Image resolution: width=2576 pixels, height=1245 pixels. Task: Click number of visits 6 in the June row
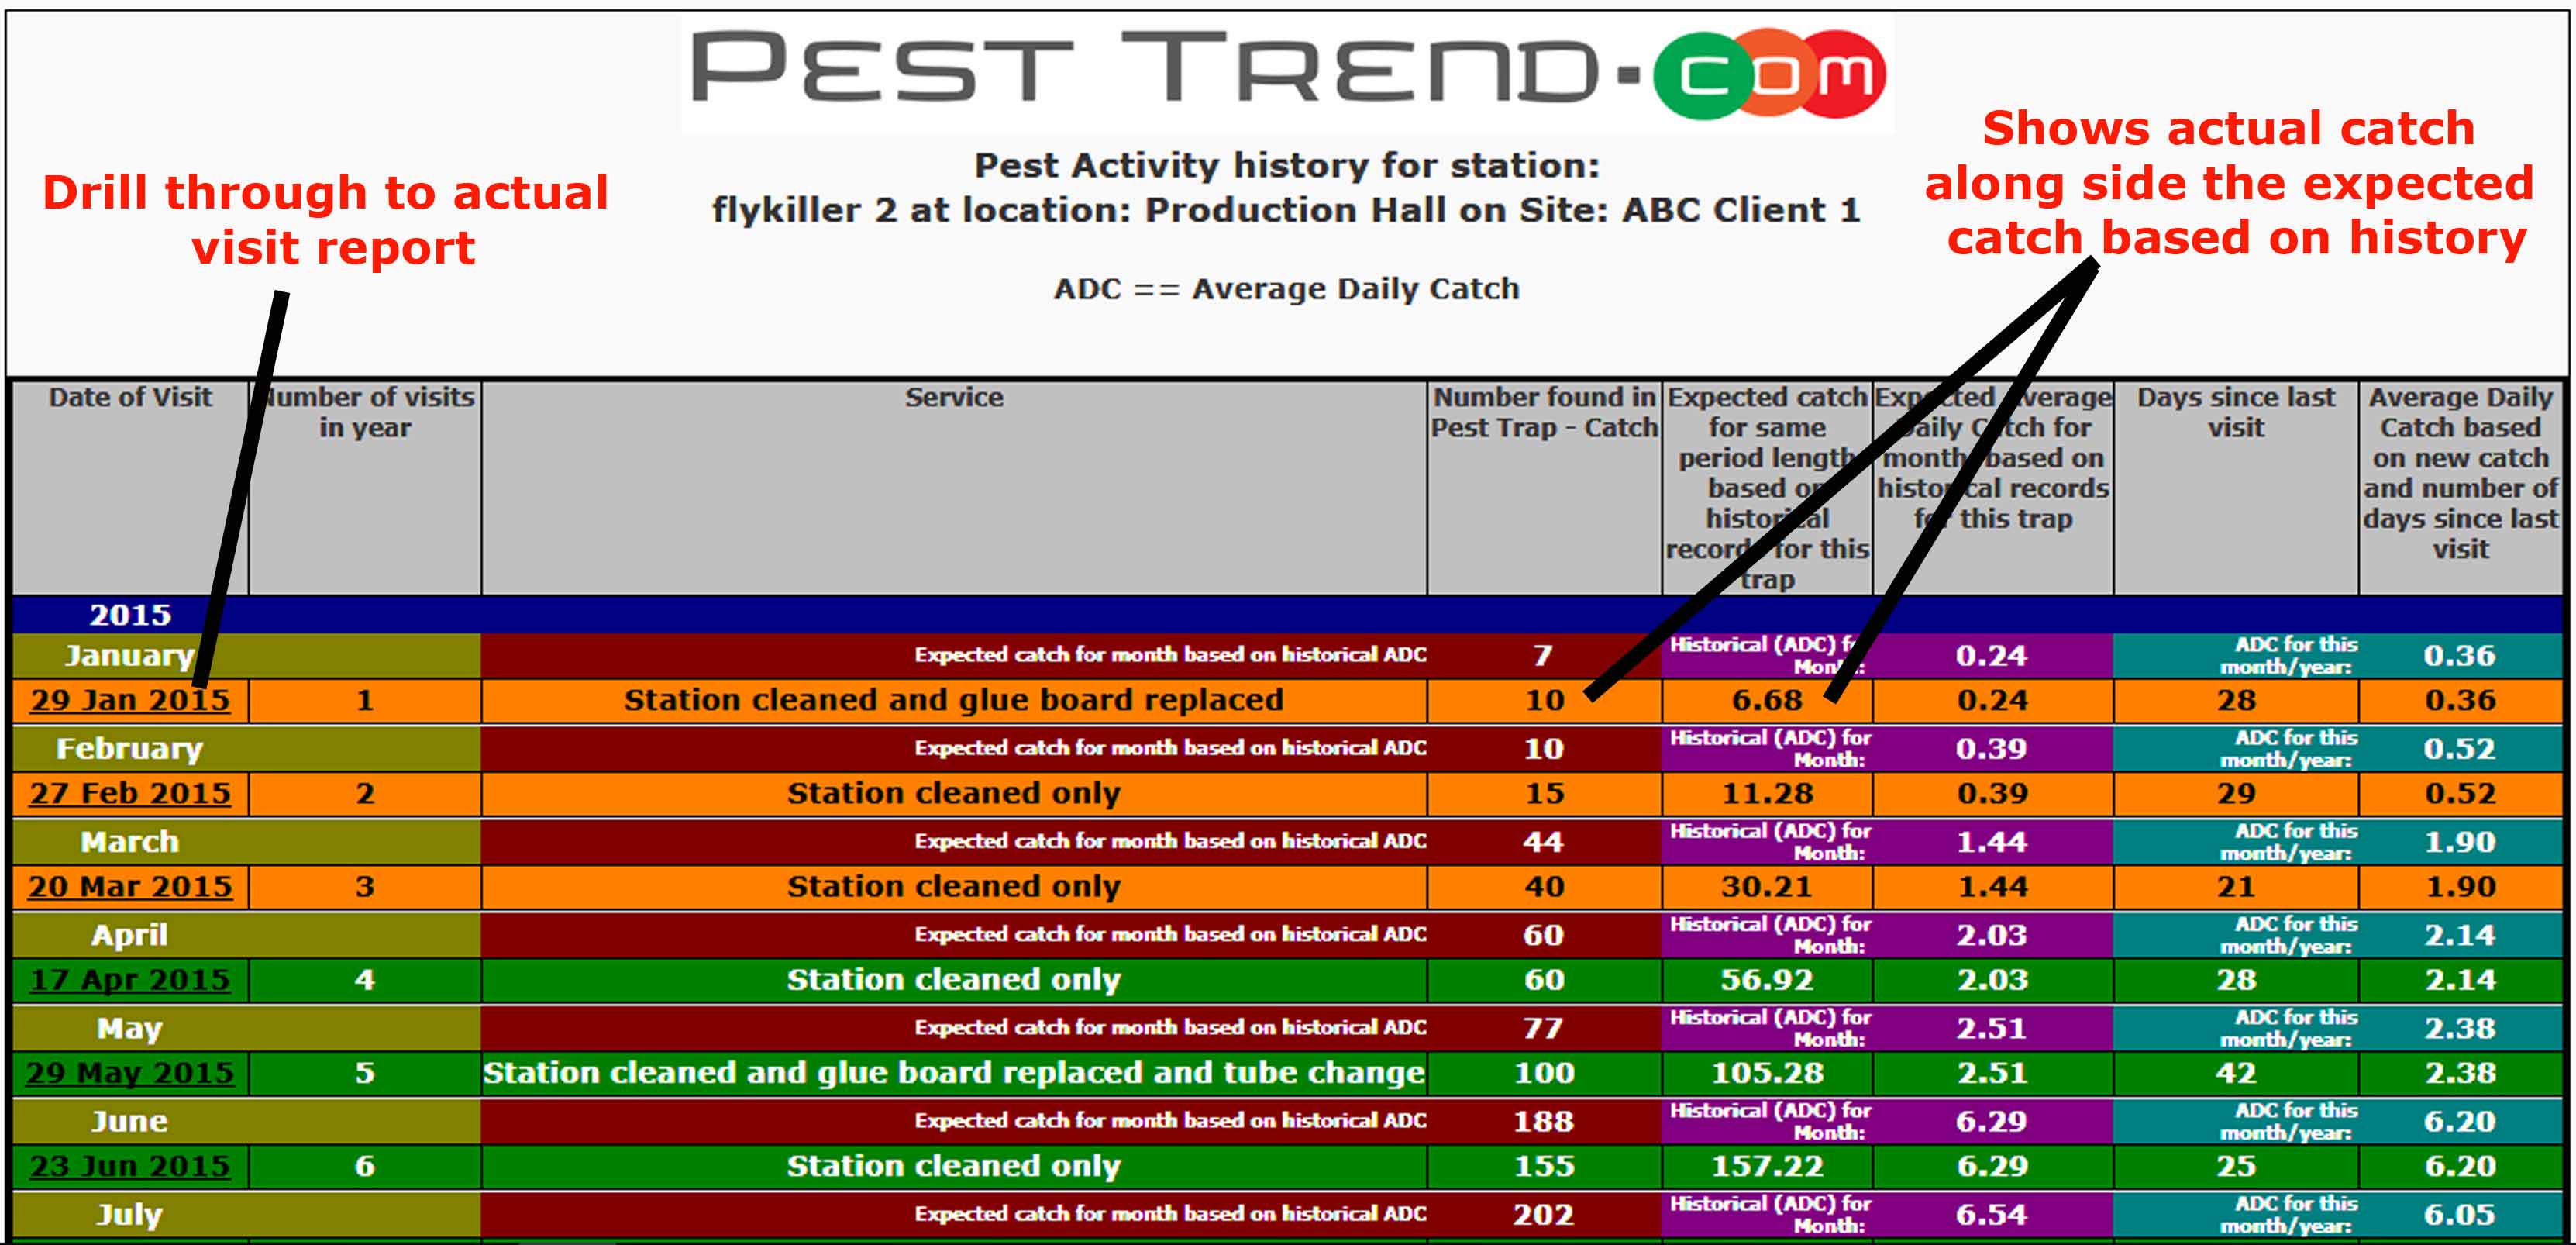(365, 1165)
